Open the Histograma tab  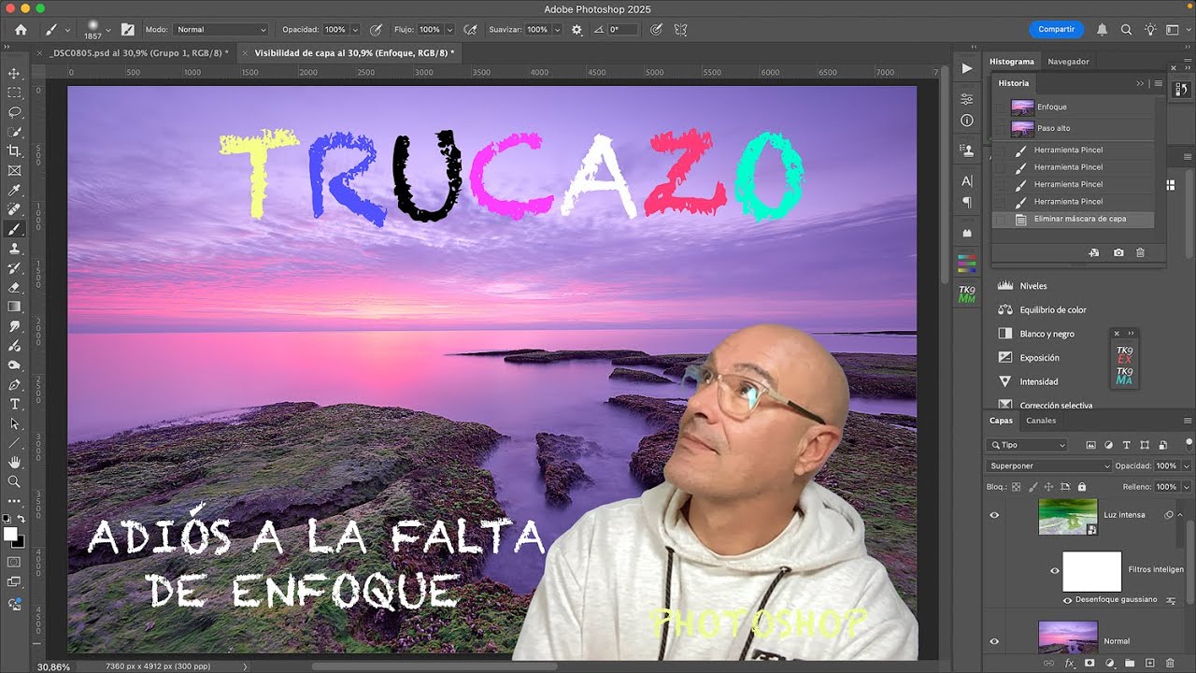pos(1012,62)
